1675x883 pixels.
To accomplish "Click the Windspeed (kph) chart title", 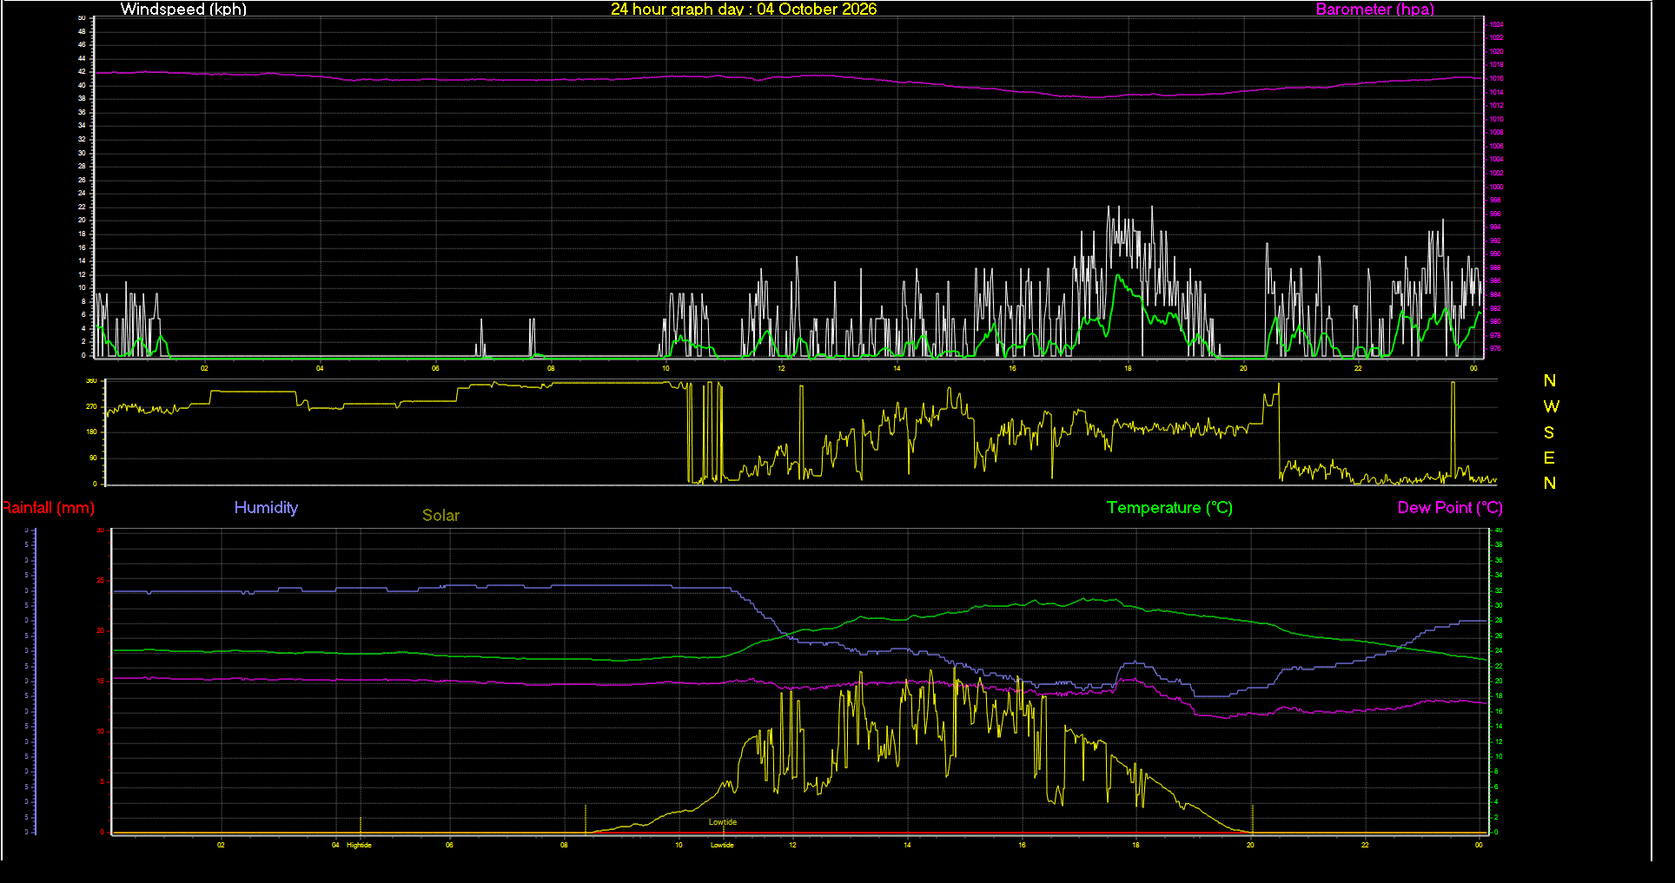I will (183, 10).
